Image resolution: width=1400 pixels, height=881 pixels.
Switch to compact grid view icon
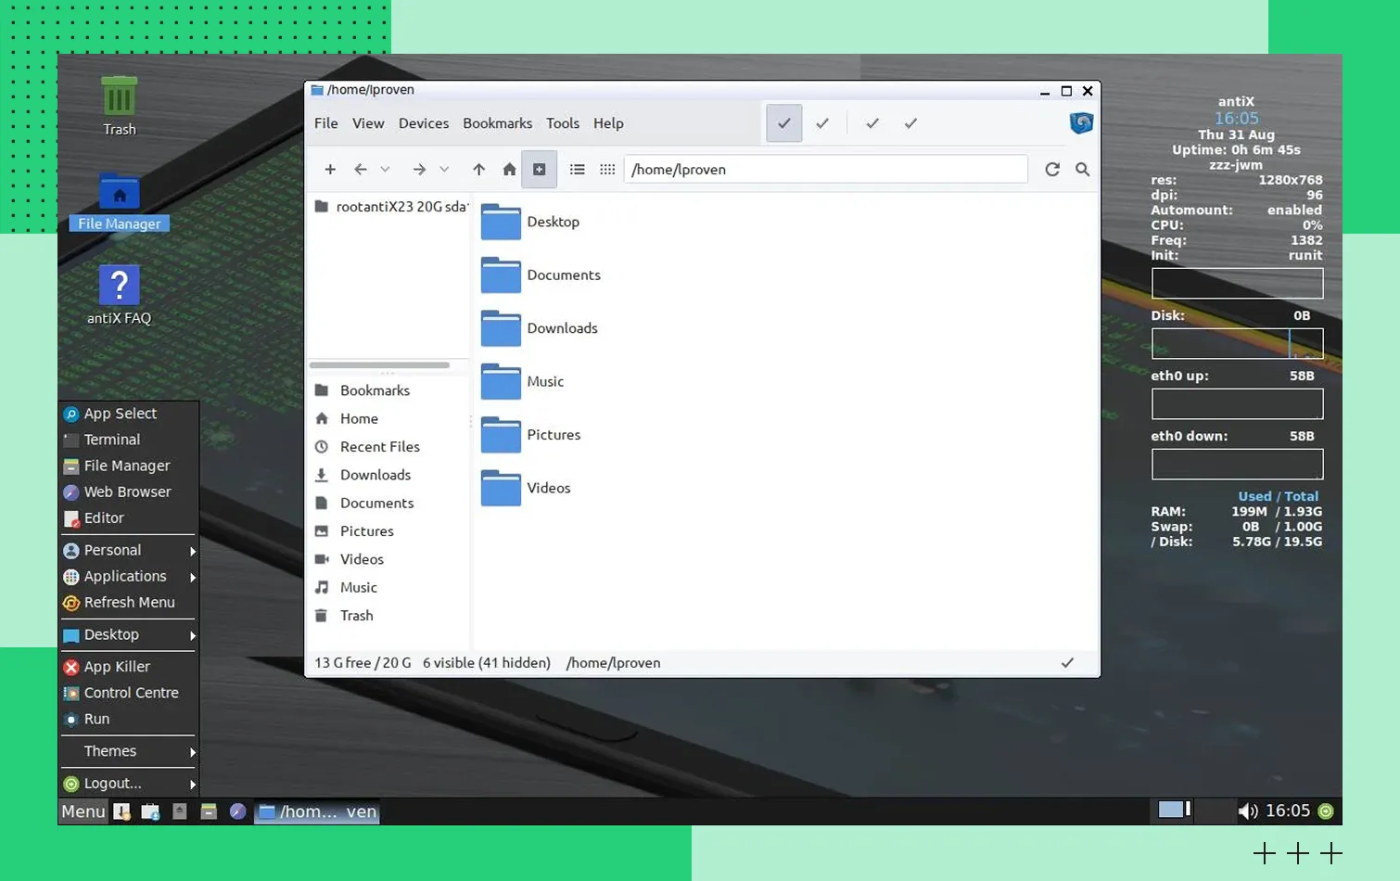tap(607, 170)
